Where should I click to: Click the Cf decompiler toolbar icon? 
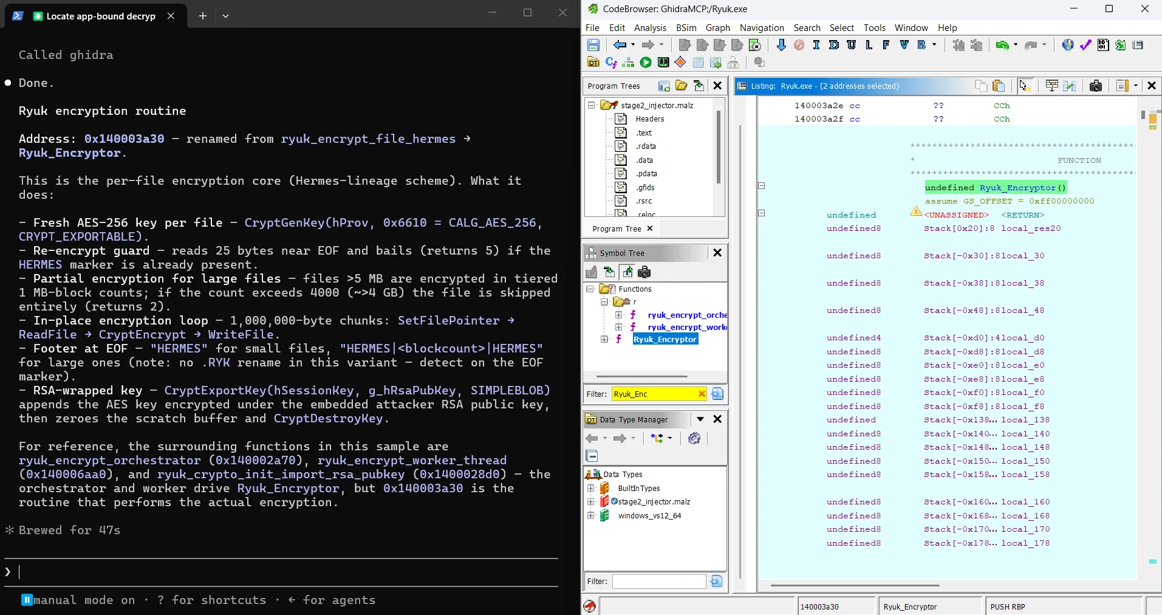pos(611,63)
